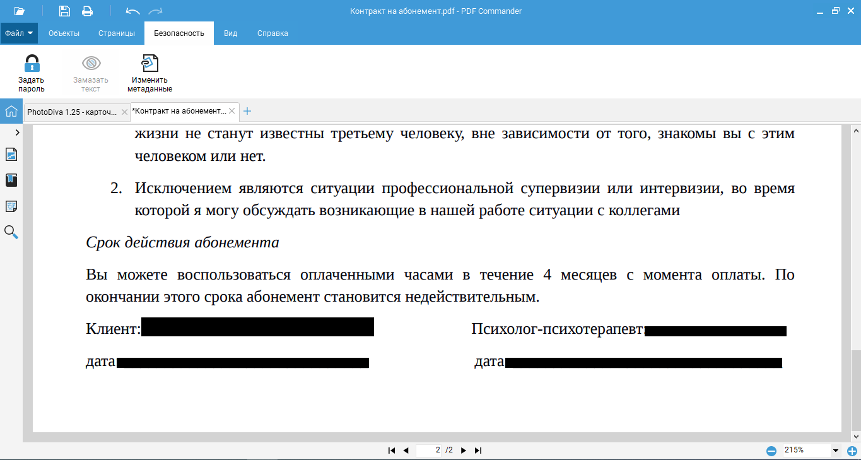Redo the last undone action

click(155, 11)
